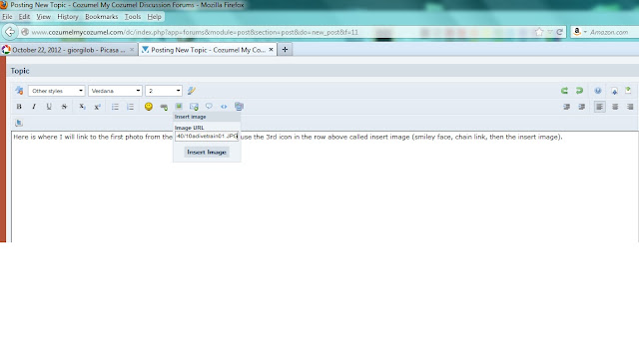This screenshot has width=639, height=361.
Task: Open the Tools menu
Action: (133, 17)
